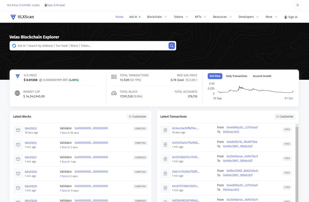Screen dimensions: 309x202
Task: Click the $ 0.01308 price in top bar
Action: [x=25, y=5]
